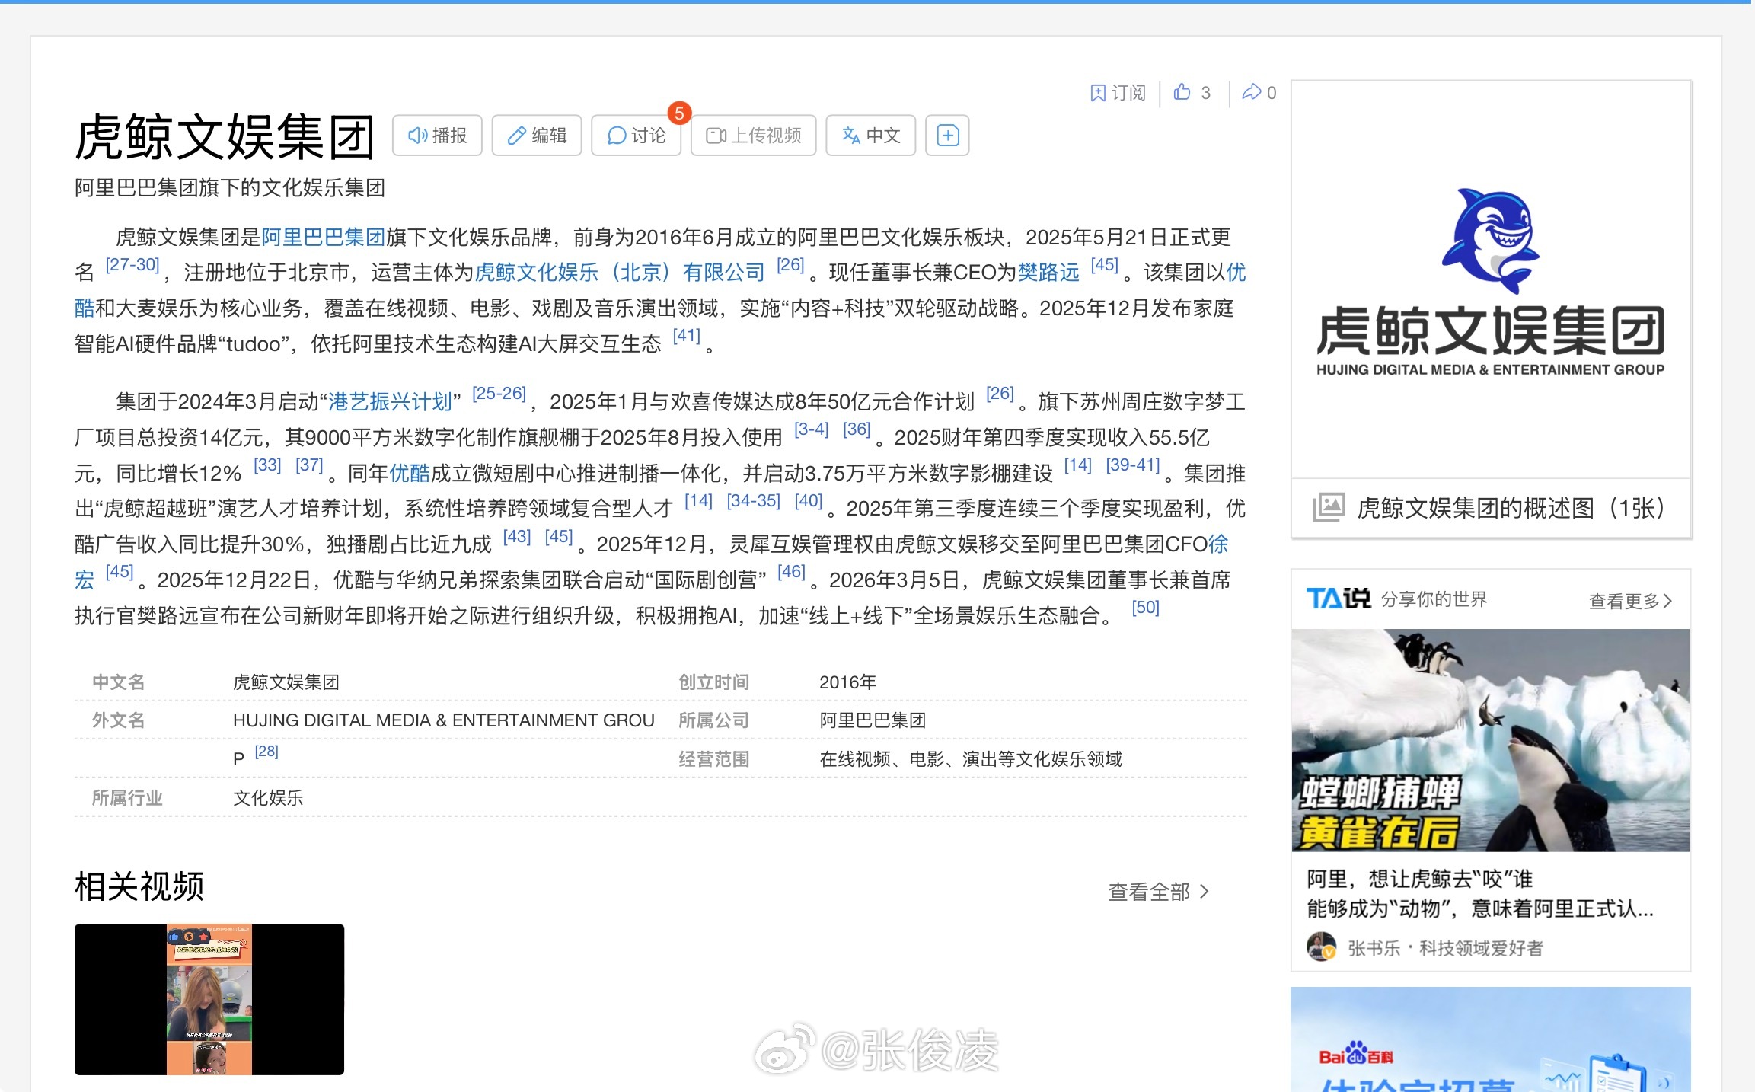The image size is (1755, 1092).
Task: Click citation reference [36]
Action: pos(857,429)
